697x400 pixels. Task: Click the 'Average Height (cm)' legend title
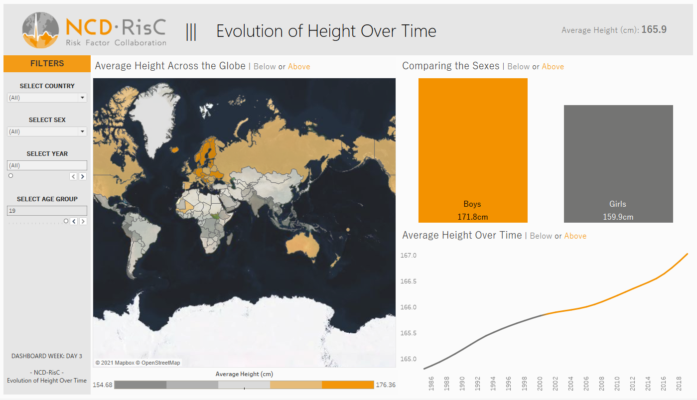tap(244, 374)
